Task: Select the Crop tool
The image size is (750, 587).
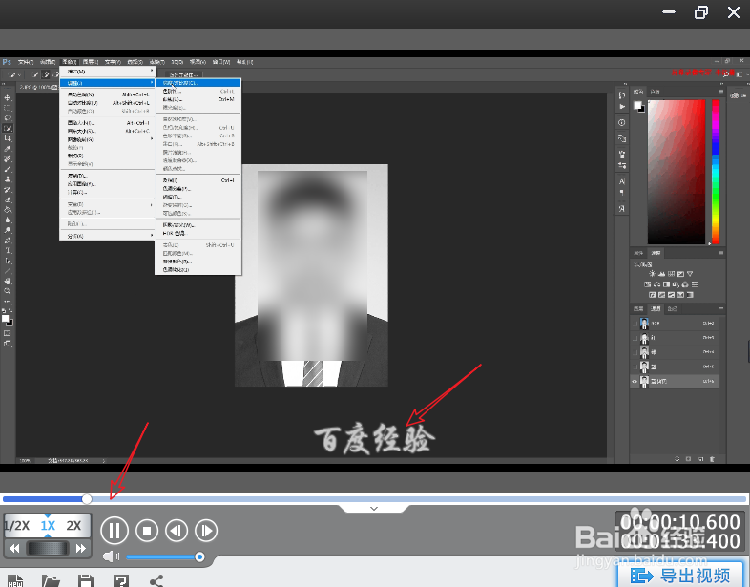Action: click(x=8, y=138)
